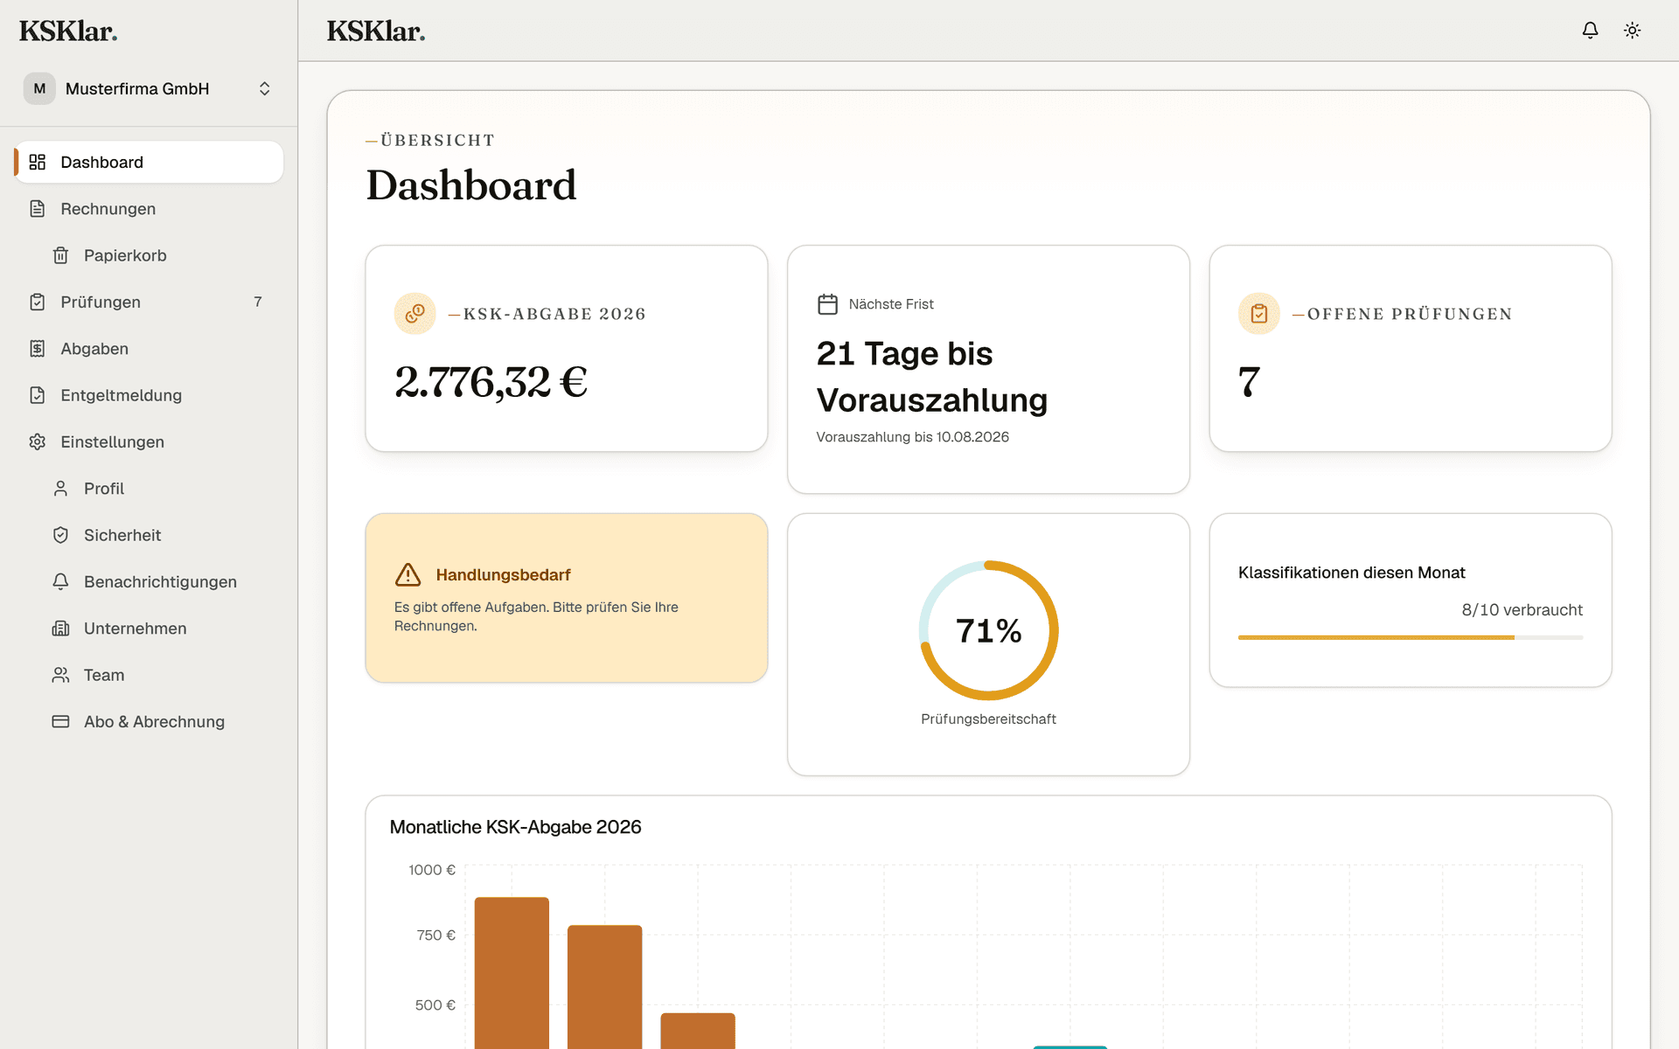This screenshot has width=1679, height=1049.
Task: Click the tallest first bar in chart
Action: pyautogui.click(x=512, y=973)
